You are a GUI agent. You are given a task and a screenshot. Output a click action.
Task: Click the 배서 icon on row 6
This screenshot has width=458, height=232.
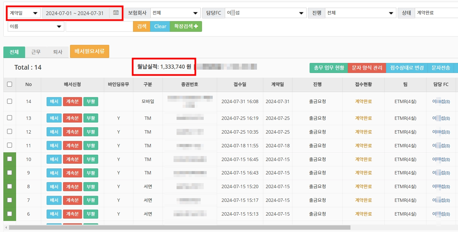click(x=54, y=214)
